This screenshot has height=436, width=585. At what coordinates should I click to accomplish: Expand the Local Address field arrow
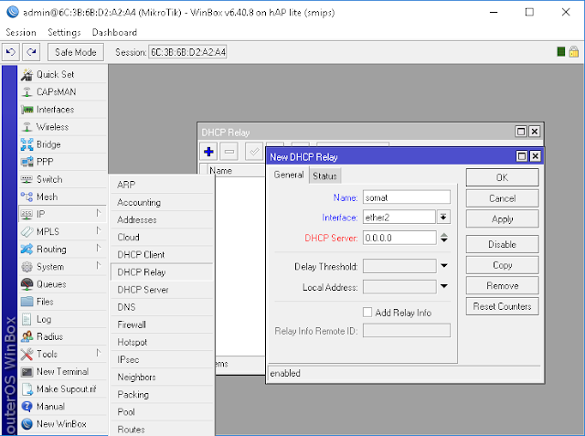click(x=444, y=286)
